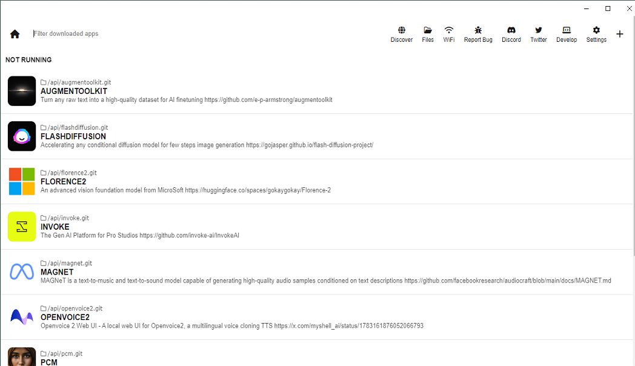Image resolution: width=635 pixels, height=366 pixels.
Task: Click the folder icon beside /api/augmentoolkit.git
Action: tap(44, 82)
